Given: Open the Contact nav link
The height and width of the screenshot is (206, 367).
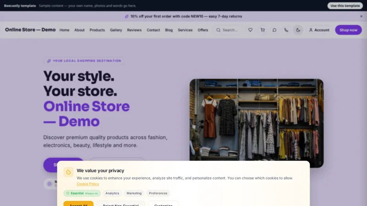Looking at the screenshot, I should [153, 30].
